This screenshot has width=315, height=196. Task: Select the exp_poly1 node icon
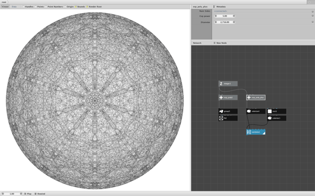point(221,97)
